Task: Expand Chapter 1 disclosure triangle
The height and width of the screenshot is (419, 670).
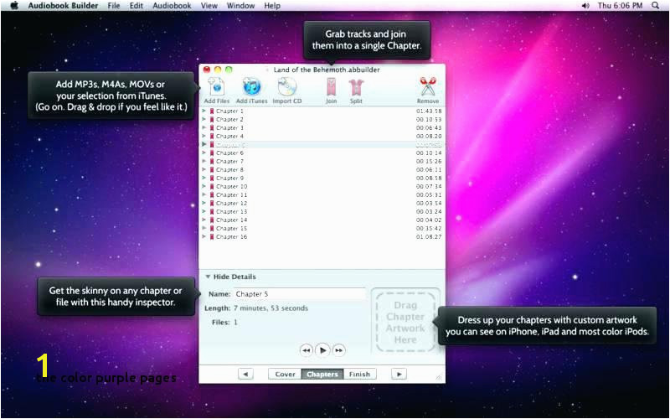Action: (x=204, y=111)
